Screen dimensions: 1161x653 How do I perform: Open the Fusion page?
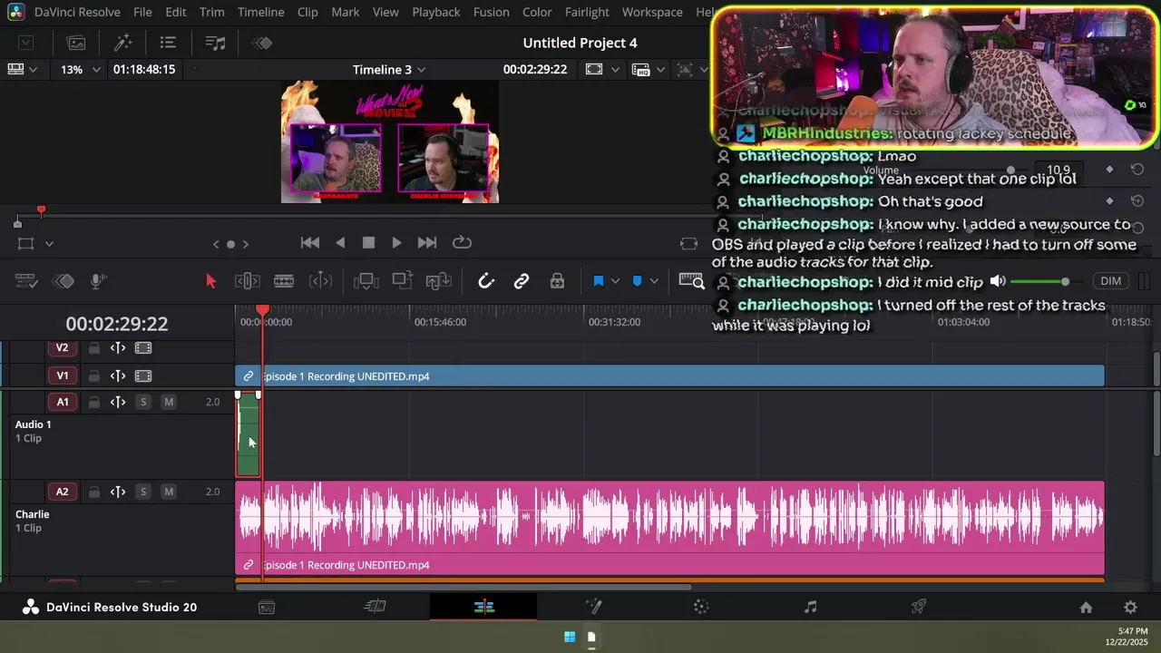click(x=593, y=608)
